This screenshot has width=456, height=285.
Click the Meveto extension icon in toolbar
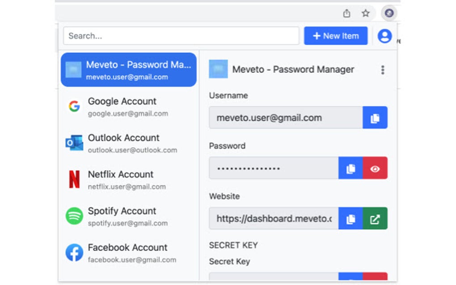388,13
